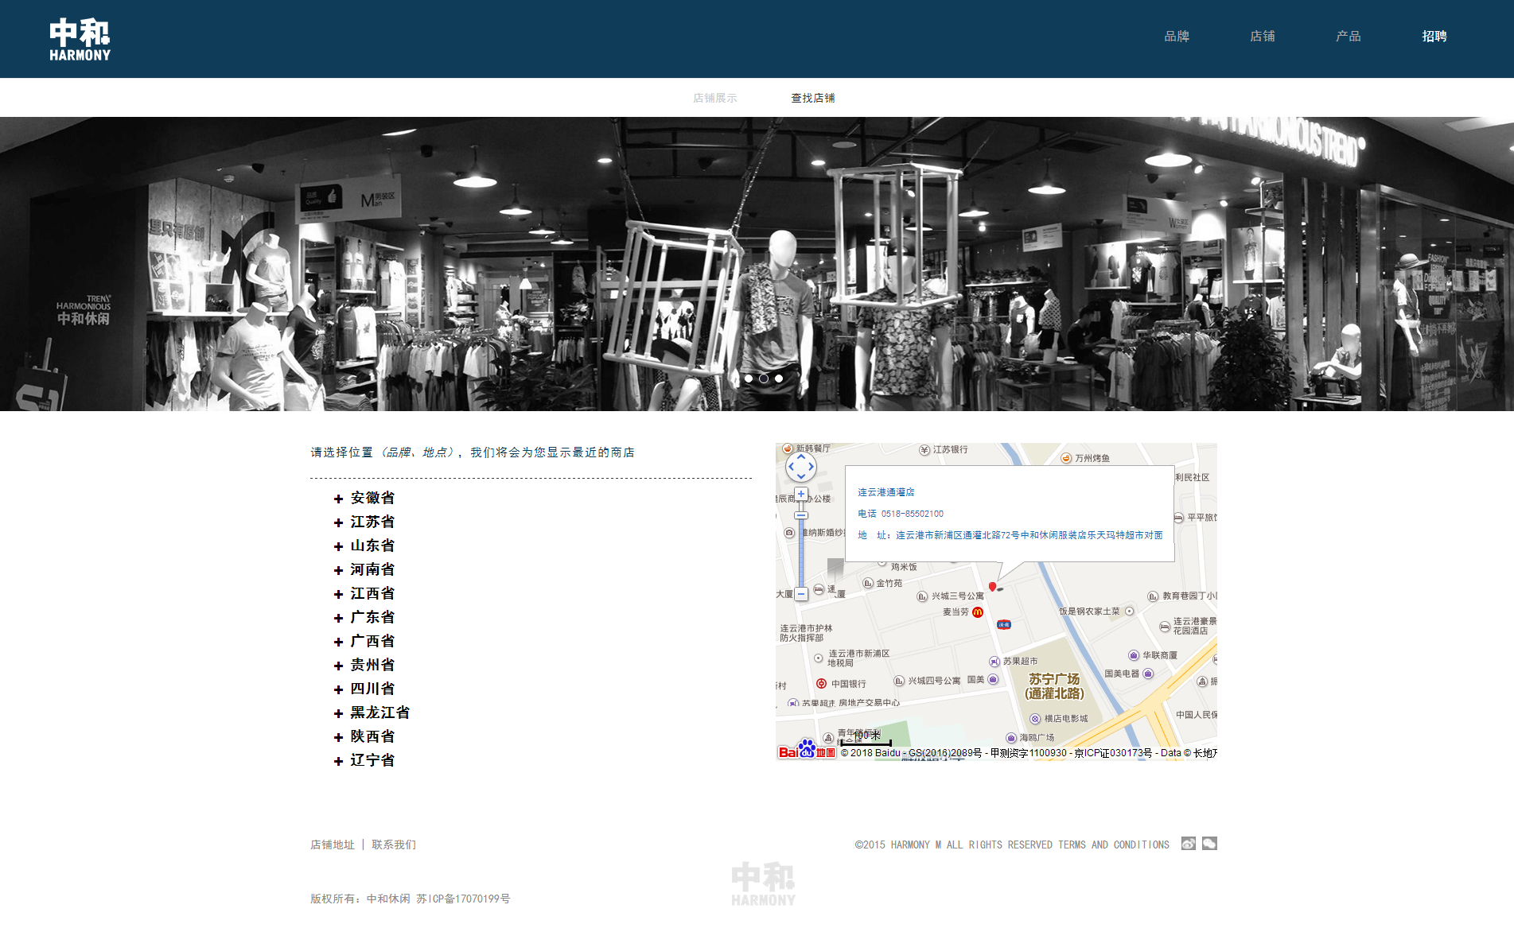The height and width of the screenshot is (928, 1514).
Task: Open the 招聘 navigation menu item
Action: (x=1434, y=37)
